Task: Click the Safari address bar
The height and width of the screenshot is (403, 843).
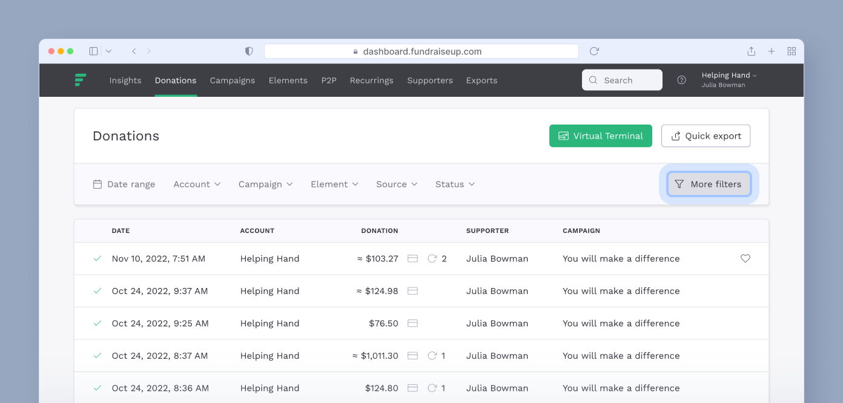Action: (421, 51)
